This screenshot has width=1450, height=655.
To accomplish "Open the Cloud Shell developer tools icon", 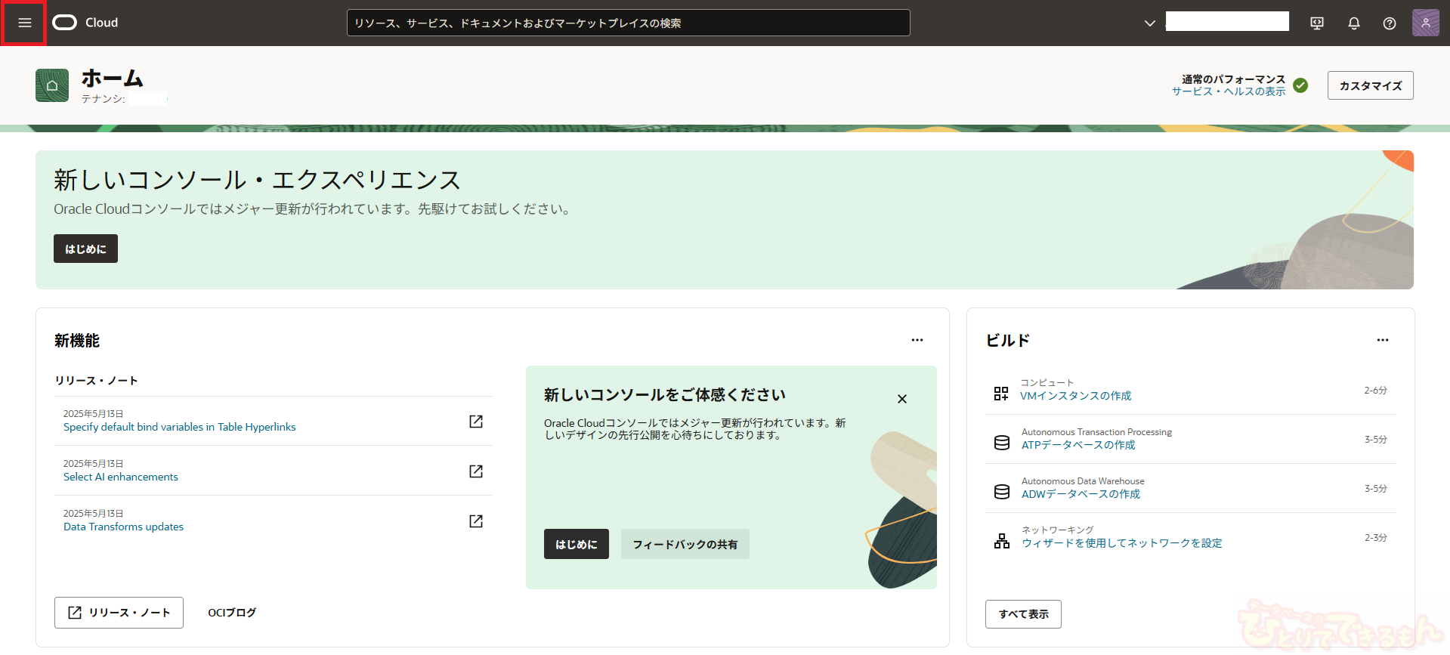I will 1317,23.
